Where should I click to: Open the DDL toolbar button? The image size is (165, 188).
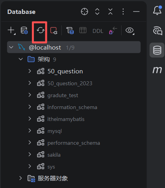click(98, 31)
